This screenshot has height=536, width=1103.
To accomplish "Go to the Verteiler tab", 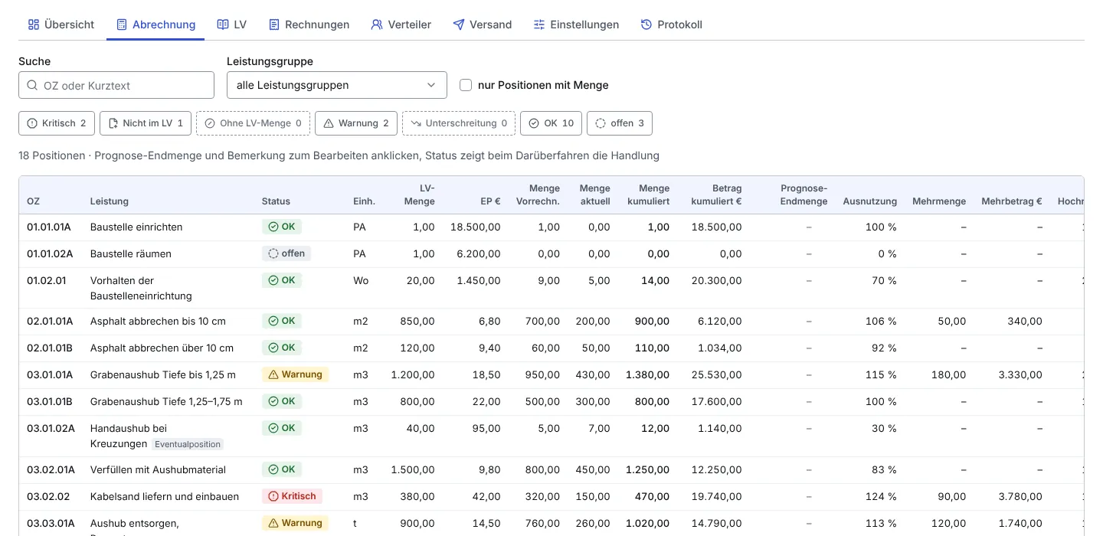I will [401, 25].
